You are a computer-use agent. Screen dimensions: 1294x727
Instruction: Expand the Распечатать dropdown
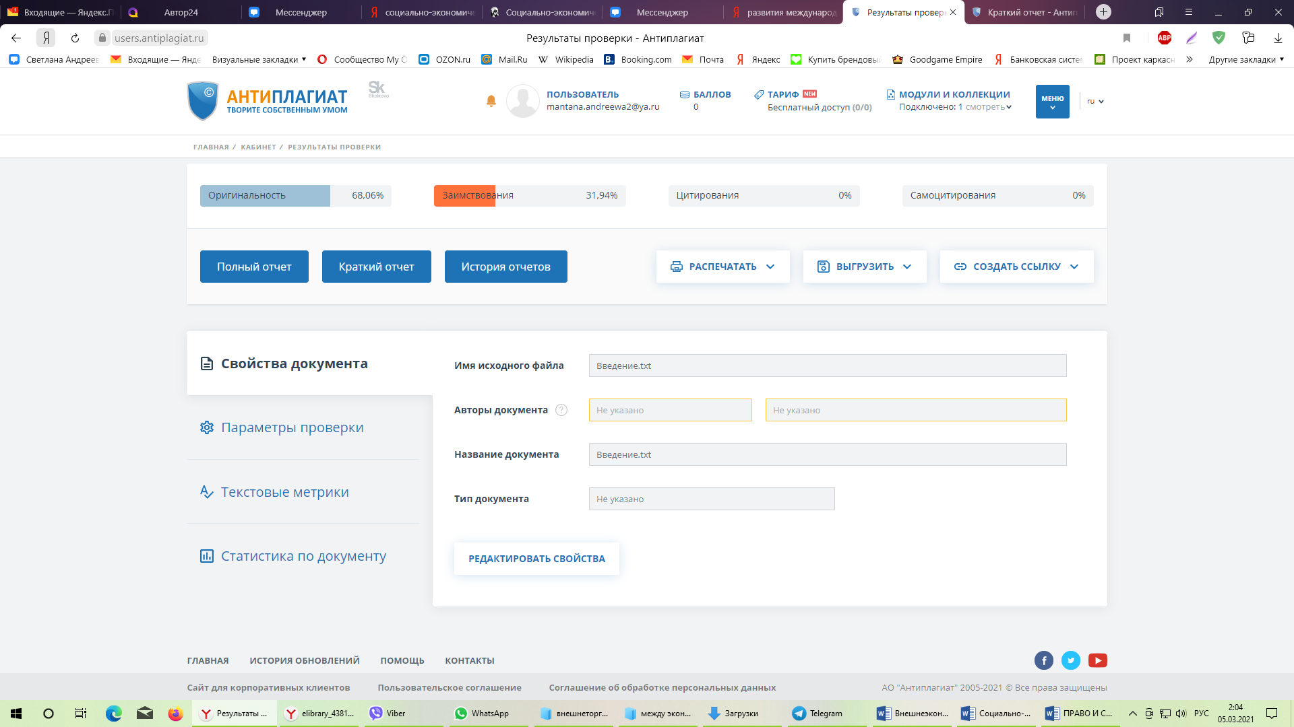722,267
